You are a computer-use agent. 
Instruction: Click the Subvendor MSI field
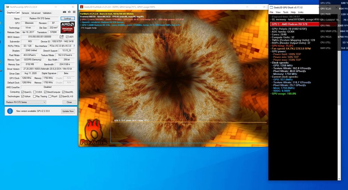[30, 41]
